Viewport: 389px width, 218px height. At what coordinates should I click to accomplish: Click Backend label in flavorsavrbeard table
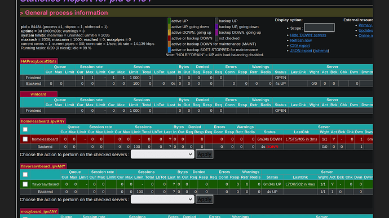click(x=46, y=192)
